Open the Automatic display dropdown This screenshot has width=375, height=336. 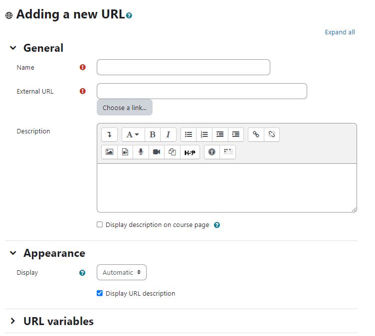(x=122, y=272)
